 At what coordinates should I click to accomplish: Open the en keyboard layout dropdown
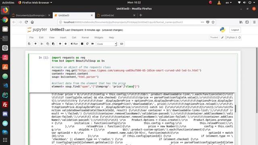tap(229, 2)
